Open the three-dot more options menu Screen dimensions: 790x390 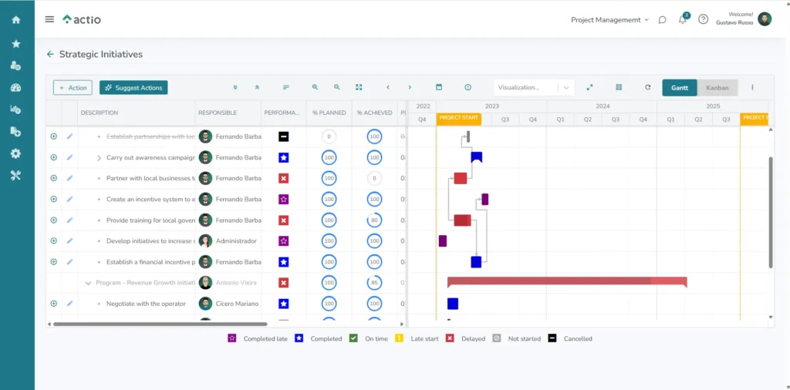(752, 88)
